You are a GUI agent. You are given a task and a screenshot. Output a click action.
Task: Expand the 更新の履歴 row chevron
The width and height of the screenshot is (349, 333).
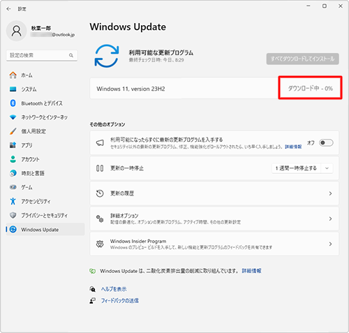(330, 193)
